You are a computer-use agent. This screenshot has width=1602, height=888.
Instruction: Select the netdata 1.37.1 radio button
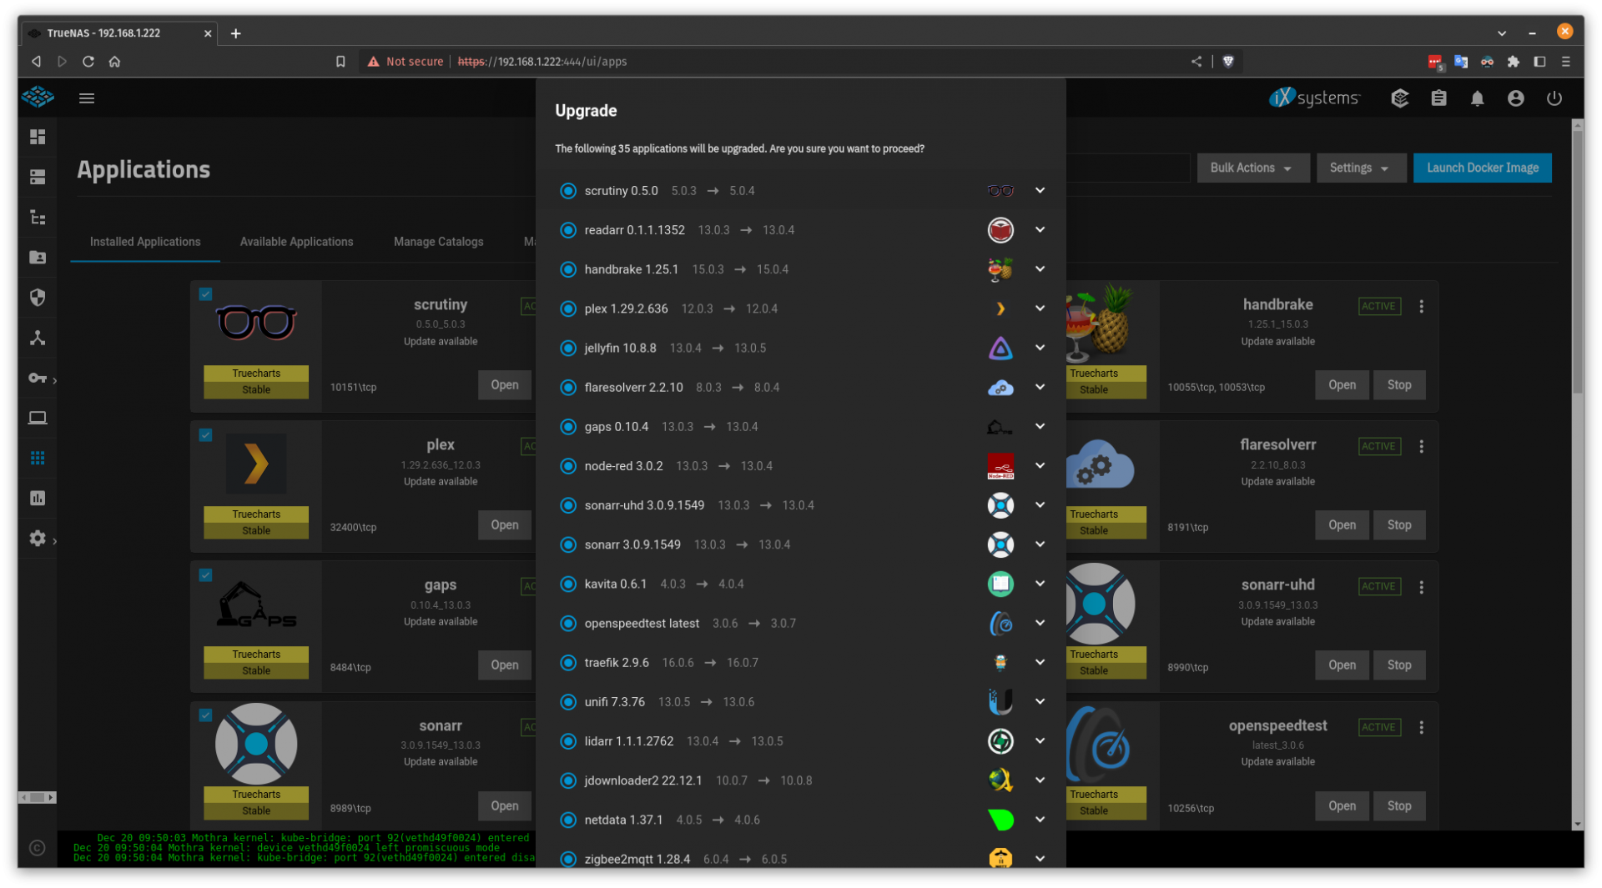568,820
